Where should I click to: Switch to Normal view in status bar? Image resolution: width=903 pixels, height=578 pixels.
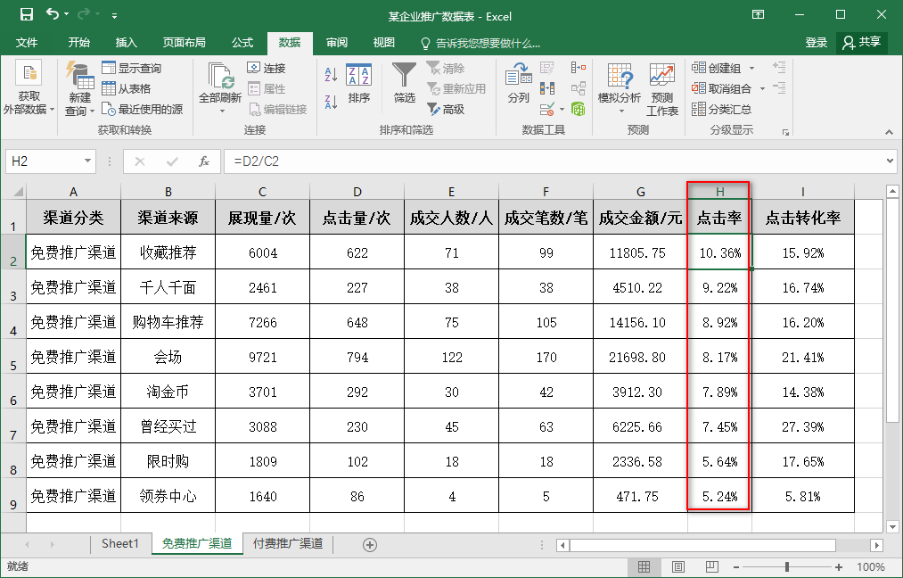coord(644,567)
